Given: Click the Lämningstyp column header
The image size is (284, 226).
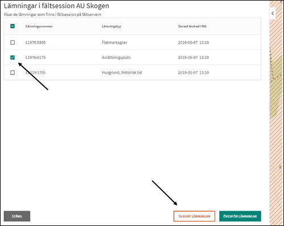Looking at the screenshot, I should point(111,26).
